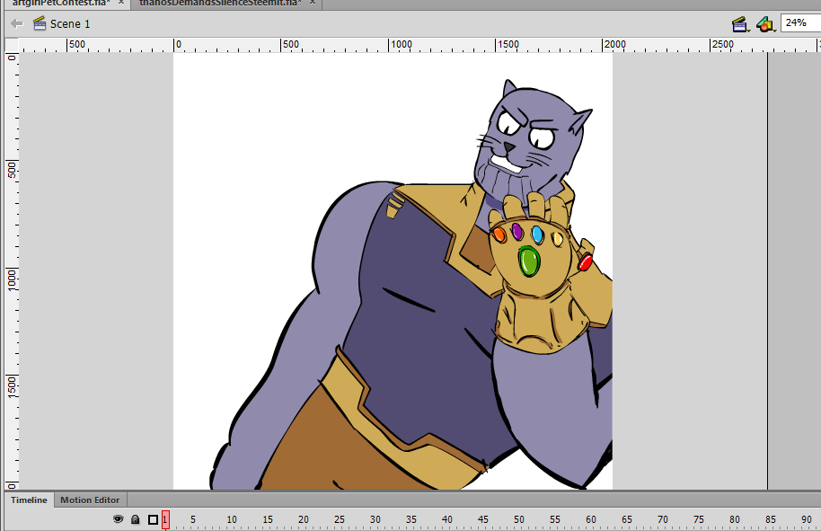This screenshot has height=531, width=821.
Task: Jump to frame 90 on the timeline
Action: [x=807, y=519]
